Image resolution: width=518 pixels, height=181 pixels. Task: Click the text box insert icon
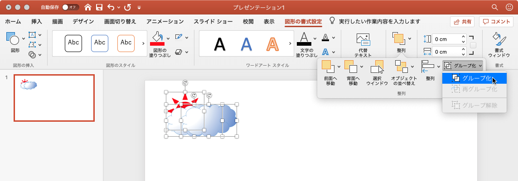point(32,35)
